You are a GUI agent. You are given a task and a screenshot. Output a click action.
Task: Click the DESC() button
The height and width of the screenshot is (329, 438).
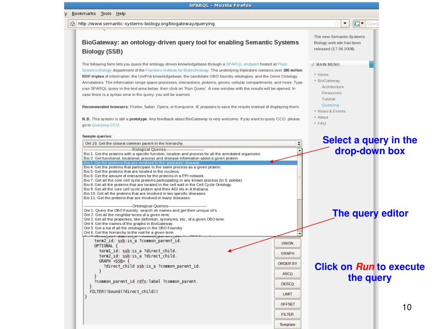coord(287,284)
